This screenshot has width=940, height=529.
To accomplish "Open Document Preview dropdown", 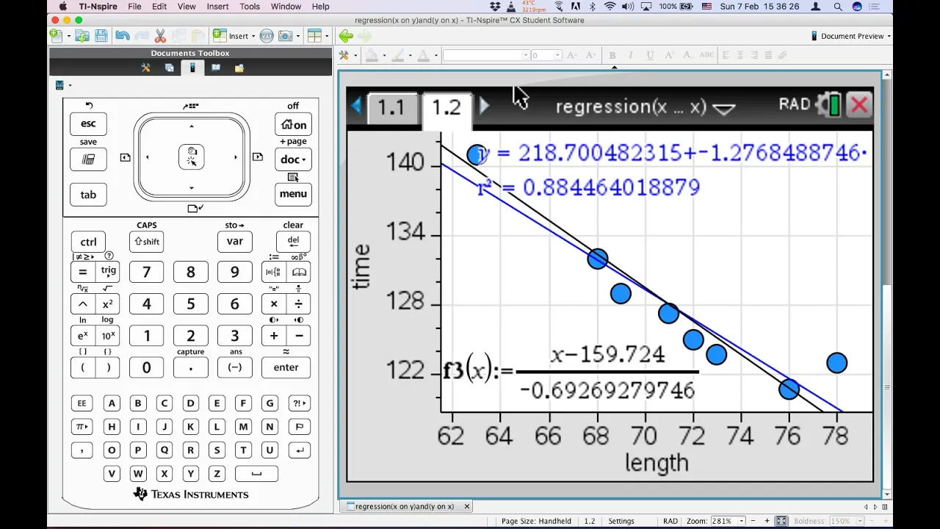I will pyautogui.click(x=851, y=36).
